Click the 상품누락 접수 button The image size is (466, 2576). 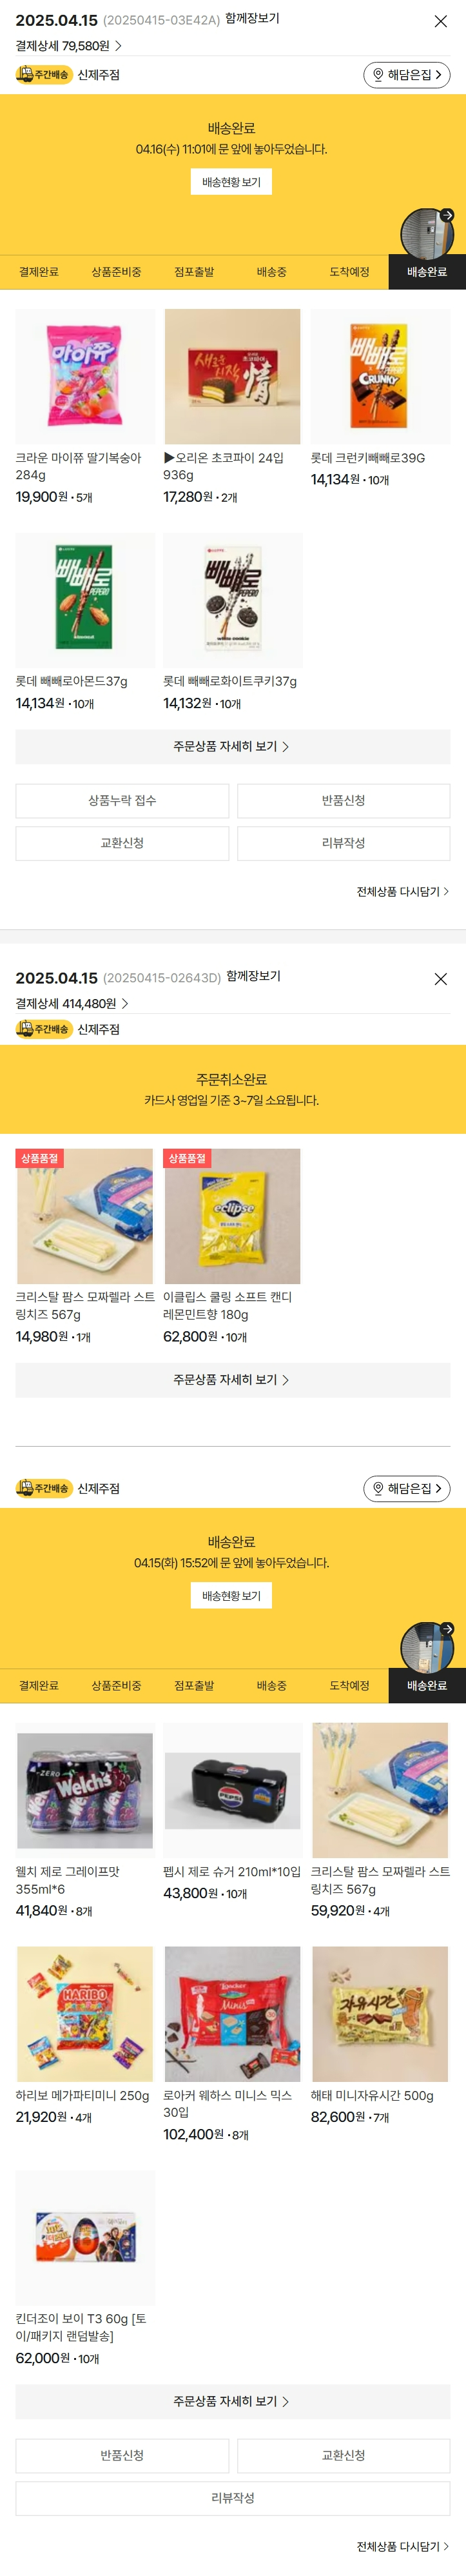click(122, 801)
